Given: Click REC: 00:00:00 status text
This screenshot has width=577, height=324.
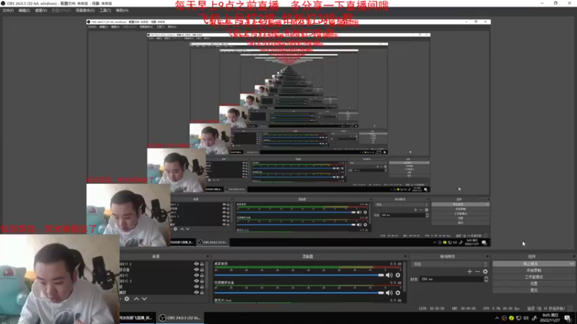Looking at the screenshot, I should pyautogui.click(x=464, y=309).
